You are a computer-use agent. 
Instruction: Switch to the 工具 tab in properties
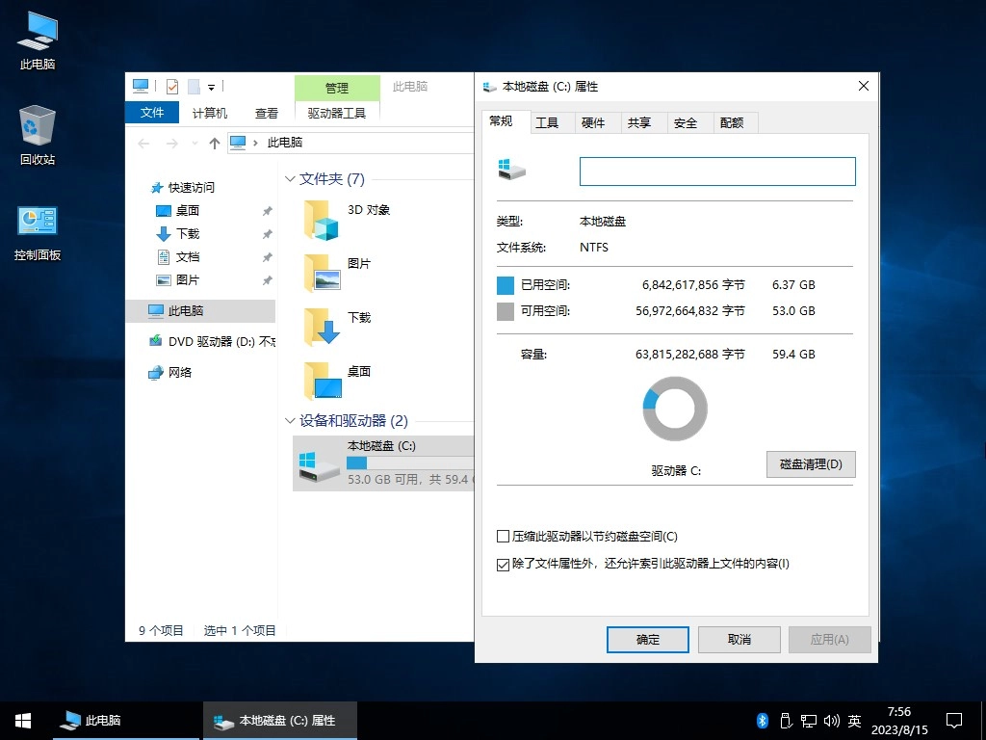549,122
